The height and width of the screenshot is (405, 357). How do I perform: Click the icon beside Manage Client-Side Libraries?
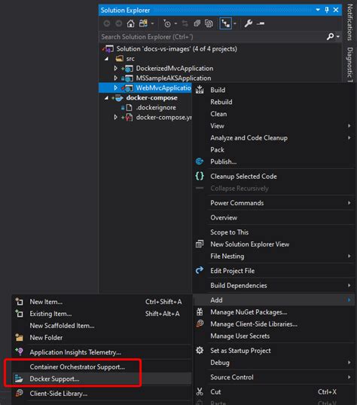(x=200, y=324)
